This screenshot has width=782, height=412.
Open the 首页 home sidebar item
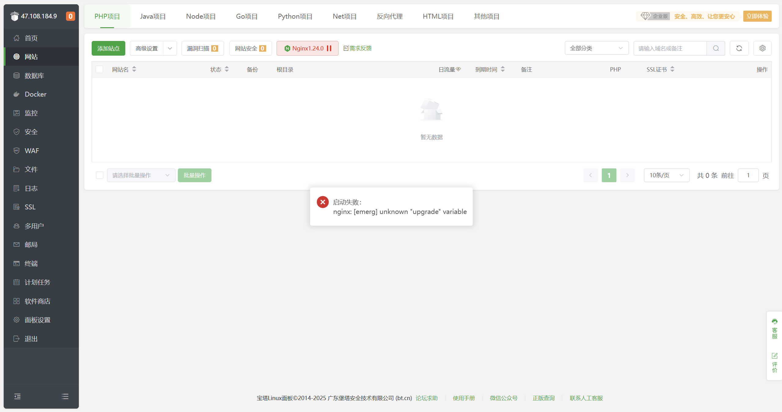(x=41, y=38)
